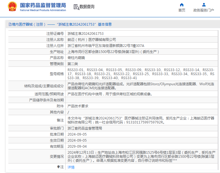Click the 批准日期 value 2024-09-05
The height and width of the screenshot is (173, 220).
pos(77,134)
